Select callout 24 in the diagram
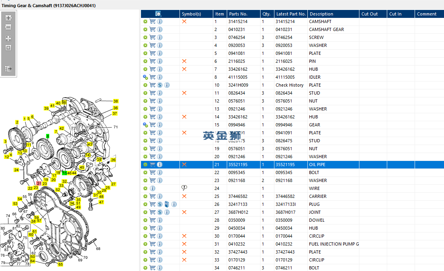This screenshot has height=271, width=444. coord(16,170)
